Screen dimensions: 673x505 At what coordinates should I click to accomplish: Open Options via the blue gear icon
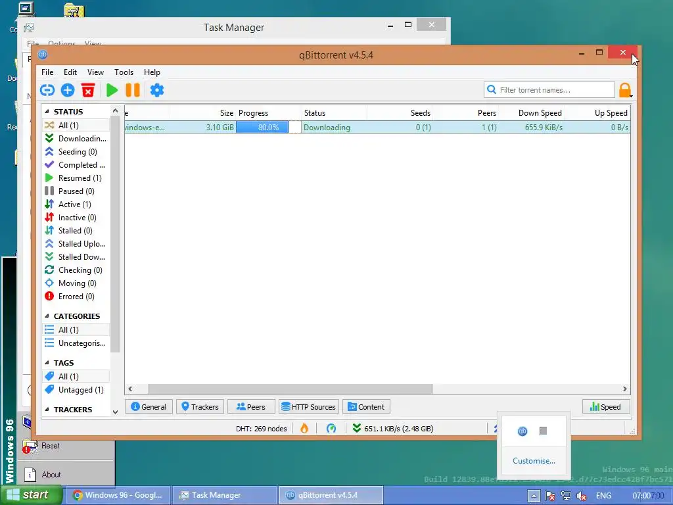tap(156, 90)
